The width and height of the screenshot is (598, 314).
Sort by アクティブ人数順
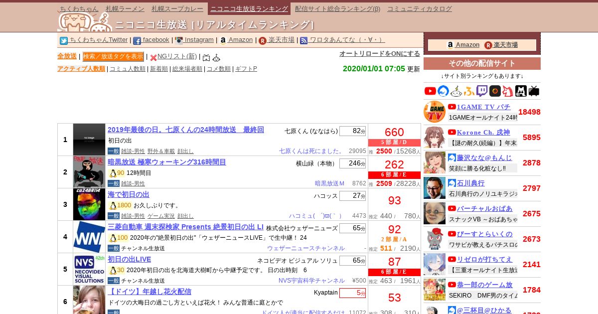(x=81, y=69)
